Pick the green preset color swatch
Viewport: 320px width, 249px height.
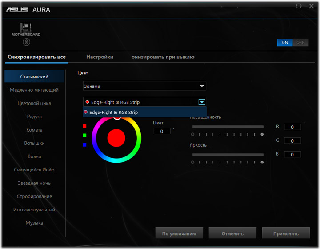84,135
